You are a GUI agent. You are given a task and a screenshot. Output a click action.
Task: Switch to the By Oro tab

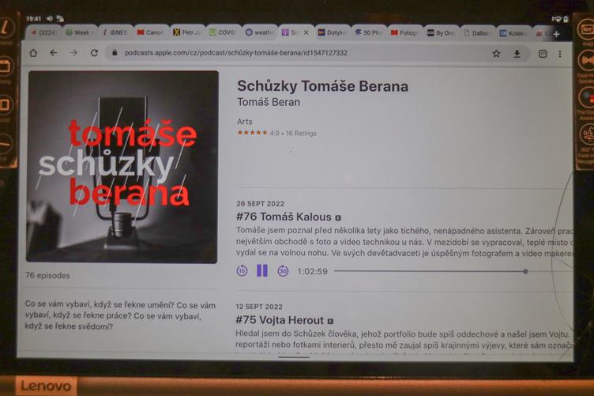[x=440, y=33]
